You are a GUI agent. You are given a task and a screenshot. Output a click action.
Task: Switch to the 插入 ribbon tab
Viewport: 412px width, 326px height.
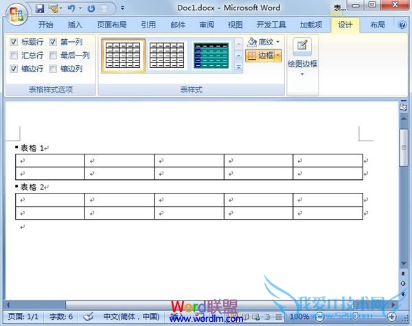75,25
